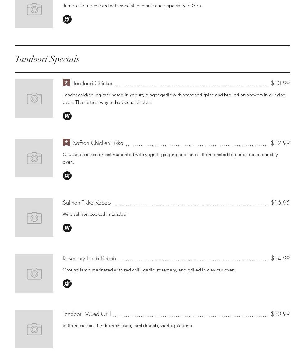Click star badge beside Tandoori Chicken

pos(66,83)
